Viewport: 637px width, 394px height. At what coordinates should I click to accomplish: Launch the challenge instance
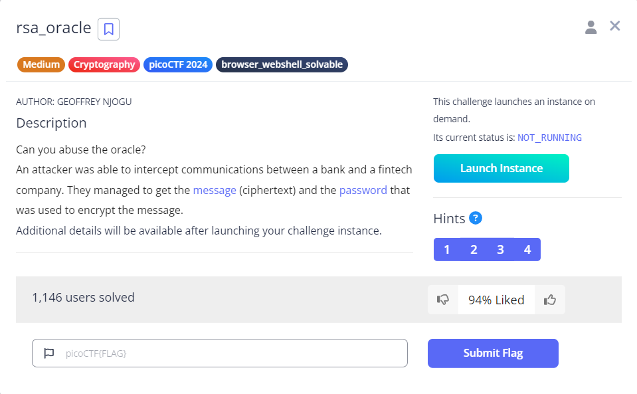point(501,168)
